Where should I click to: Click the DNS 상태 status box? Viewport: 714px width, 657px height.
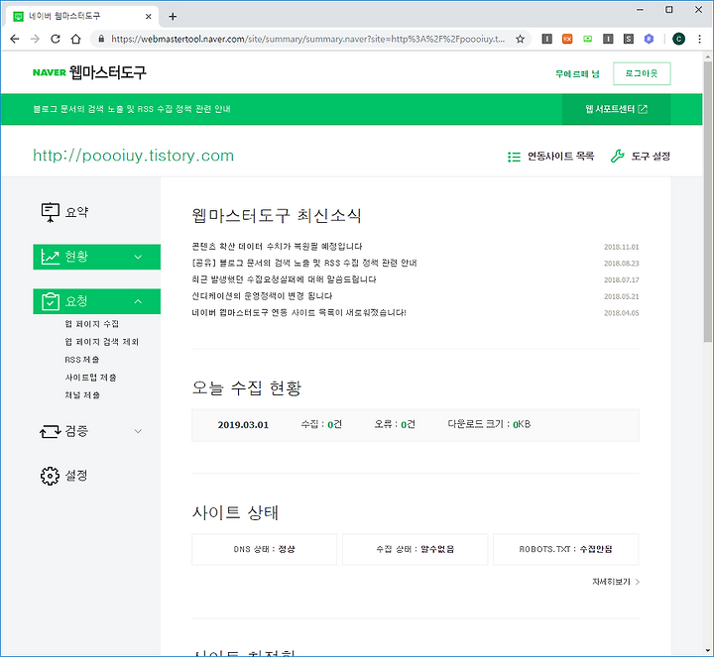click(264, 550)
